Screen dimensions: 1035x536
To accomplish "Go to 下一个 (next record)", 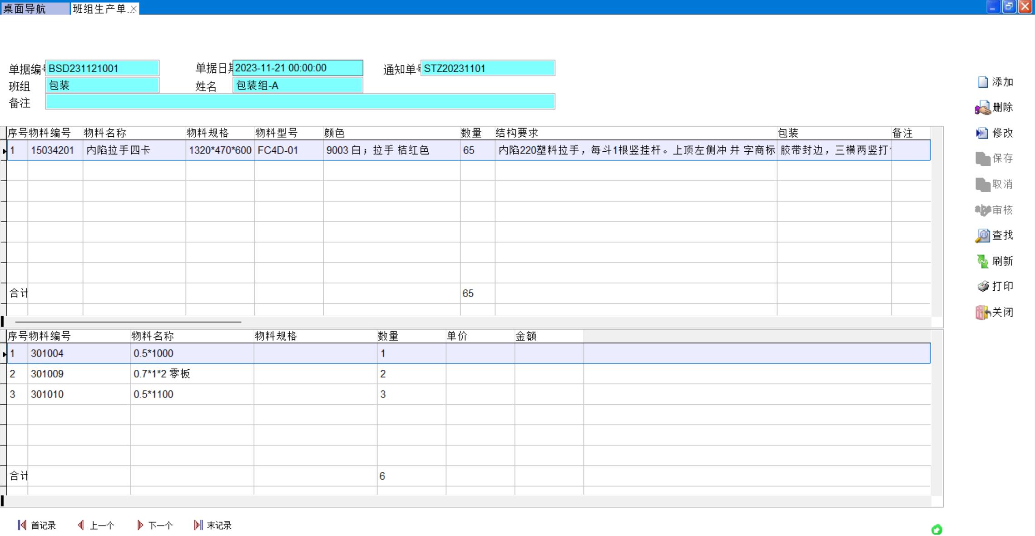I will tap(155, 526).
